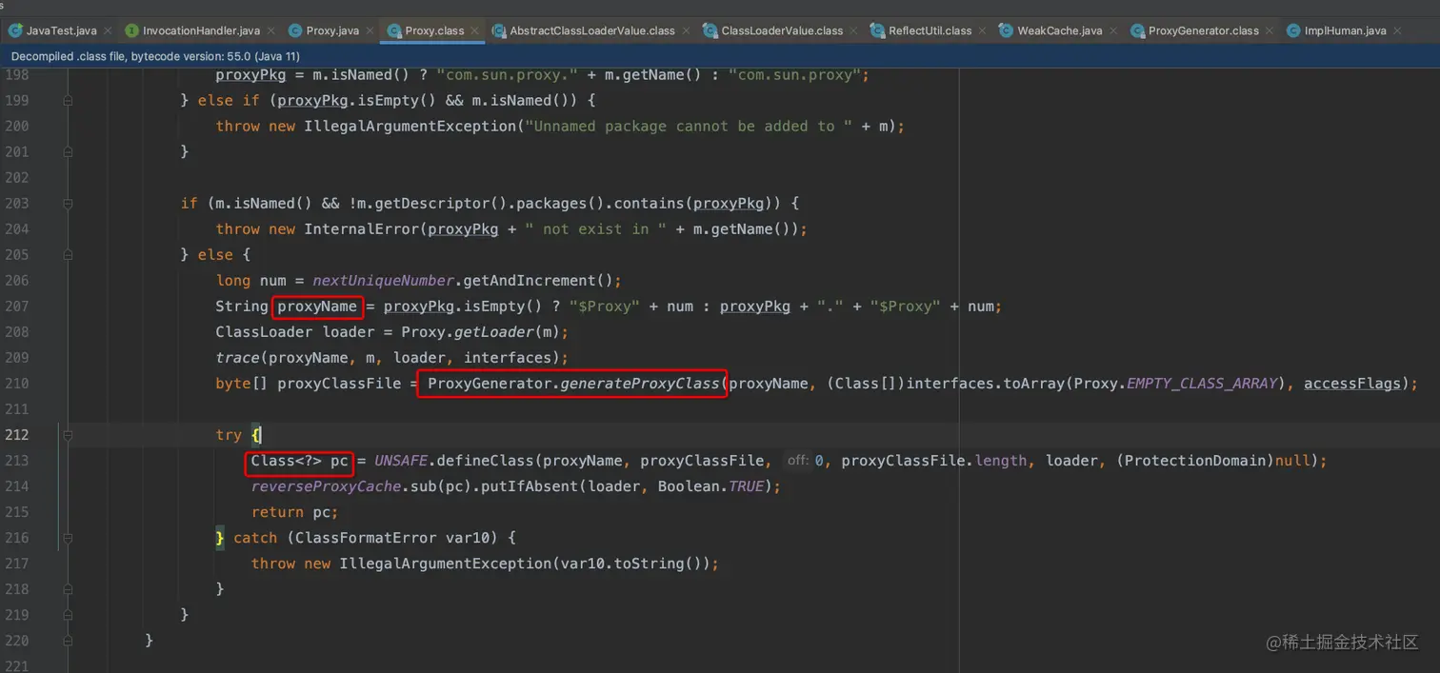
Task: Open the WeakCache.java tab
Action: pyautogui.click(x=1060, y=30)
